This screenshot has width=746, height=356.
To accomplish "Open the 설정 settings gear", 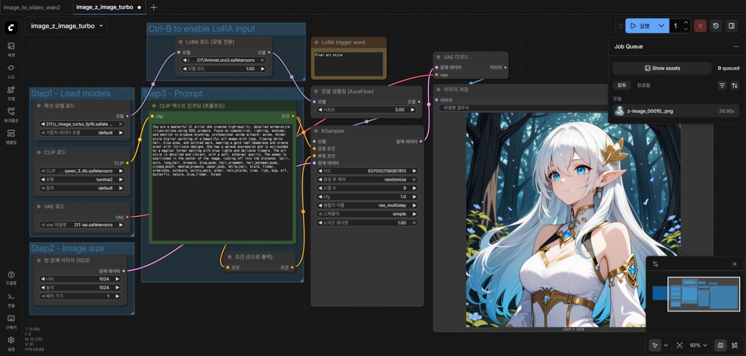I will (x=11, y=343).
